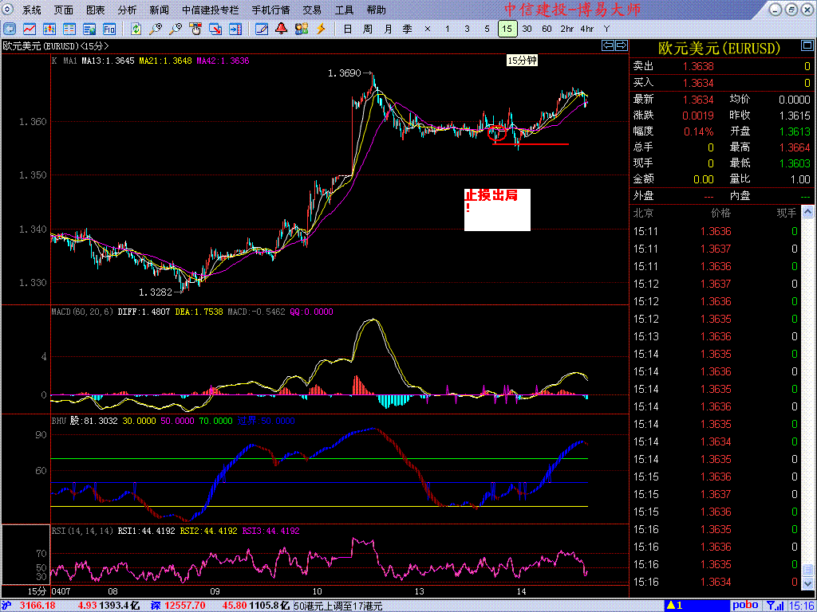The image size is (817, 612).
Task: Open the 帮助 menu
Action: pyautogui.click(x=377, y=10)
